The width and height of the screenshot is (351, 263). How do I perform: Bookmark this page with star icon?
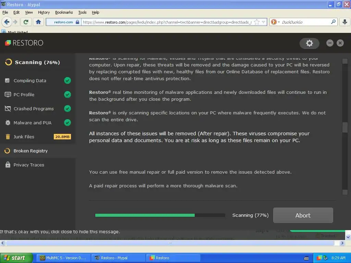[x=257, y=22]
